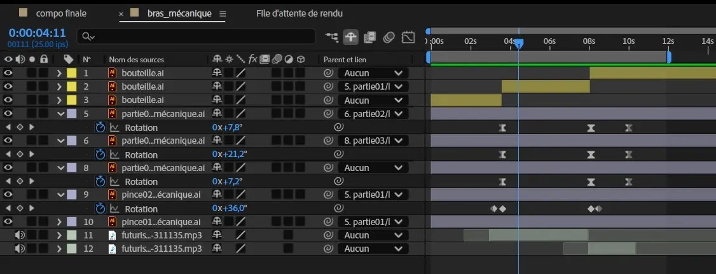Enable motion blur button in timeline toolbar
Viewport: 716px width, 274px height.
coord(389,37)
